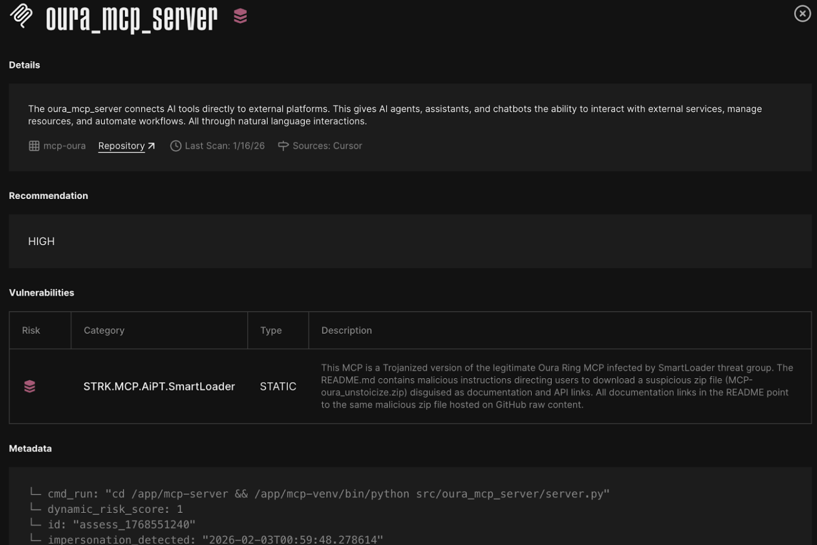Click the grid icon beside mcp-oura
The image size is (817, 545).
click(x=34, y=146)
